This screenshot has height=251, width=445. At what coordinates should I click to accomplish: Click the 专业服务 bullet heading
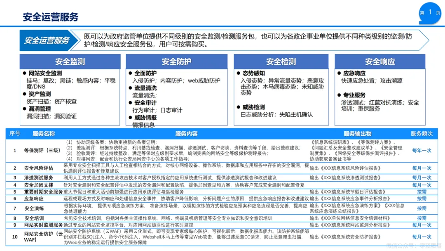click(354, 95)
